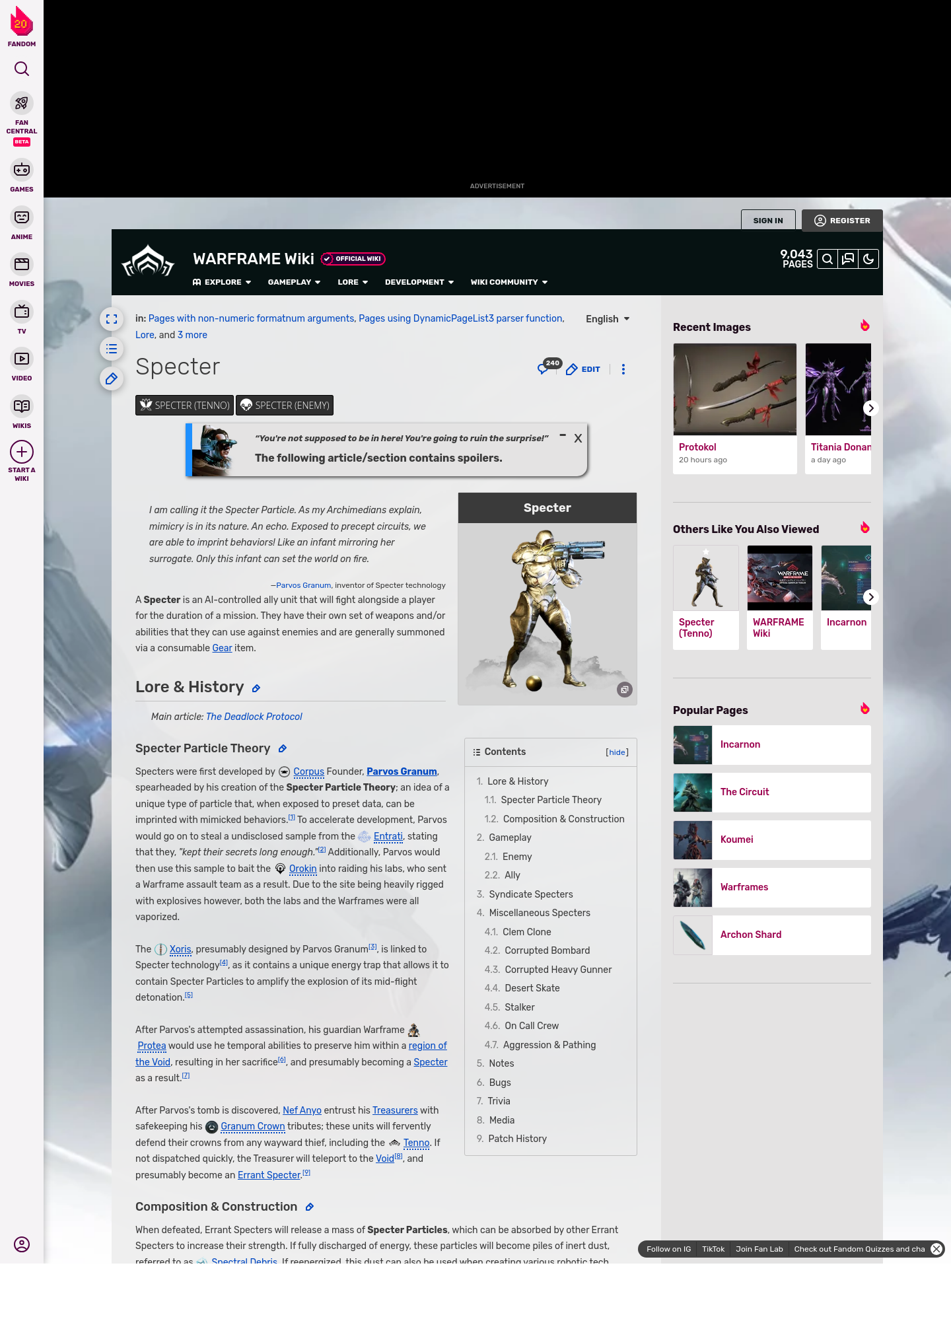Expand the Lore menu
This screenshot has width=951, height=1321.
[x=353, y=282]
